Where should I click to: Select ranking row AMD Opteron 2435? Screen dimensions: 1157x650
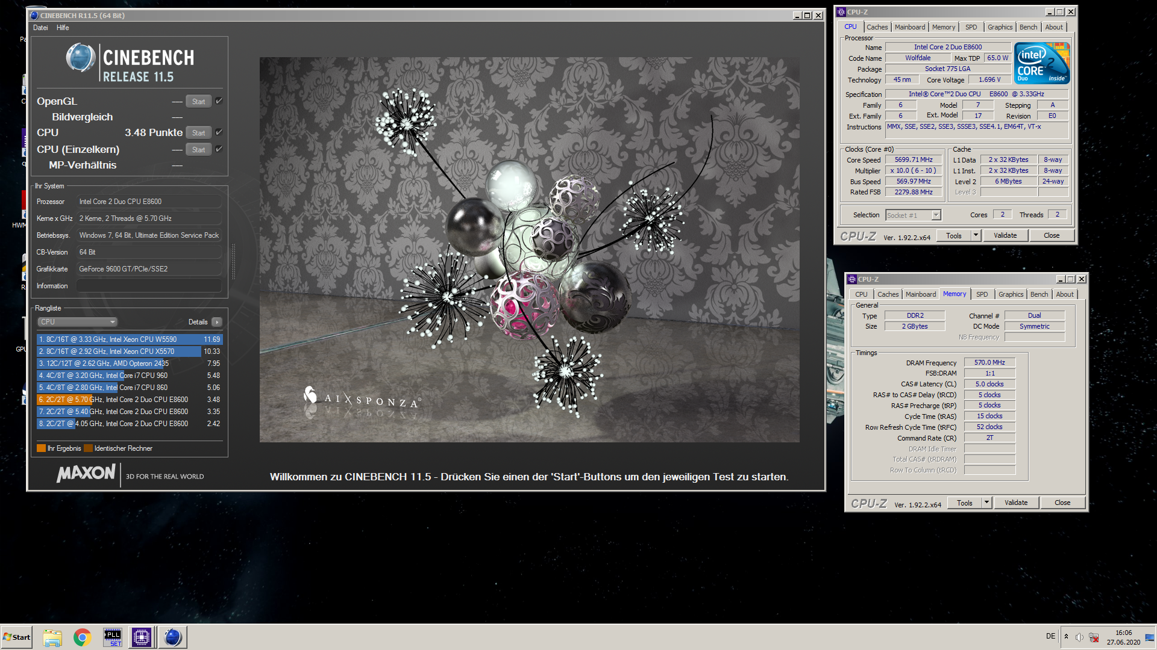130,364
